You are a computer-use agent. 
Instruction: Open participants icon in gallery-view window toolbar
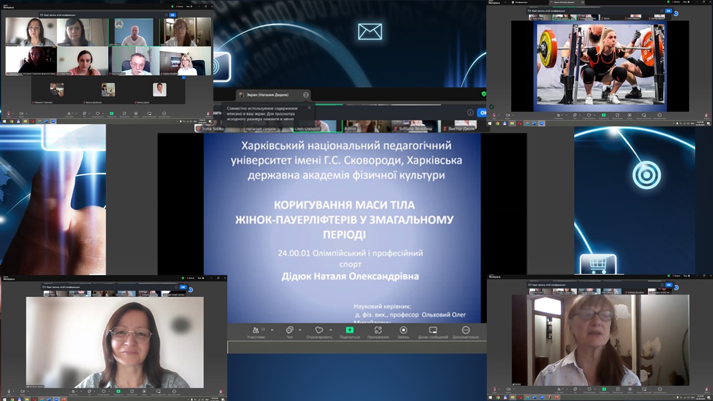click(x=69, y=114)
